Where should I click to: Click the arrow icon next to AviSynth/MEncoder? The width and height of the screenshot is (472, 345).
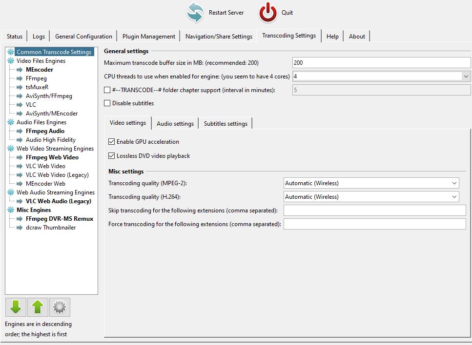coord(20,114)
